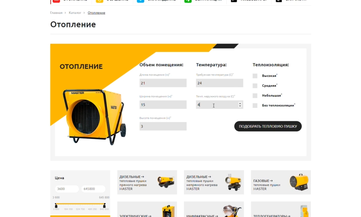Increase outdoor temperature with up stepper arrow

tap(240, 103)
